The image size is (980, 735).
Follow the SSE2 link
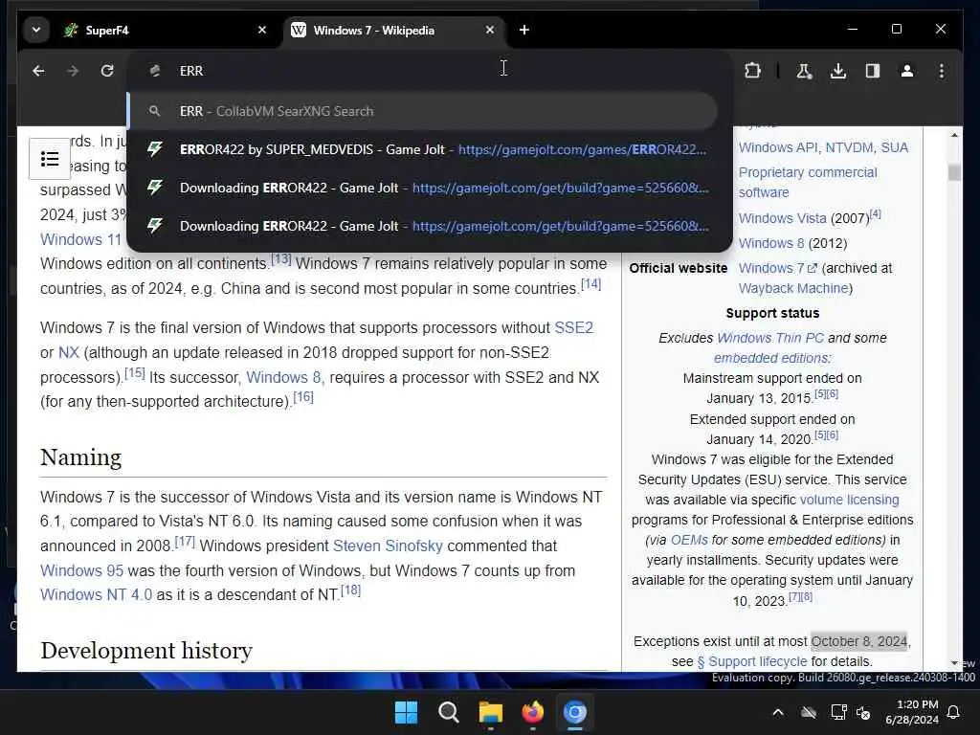574,327
